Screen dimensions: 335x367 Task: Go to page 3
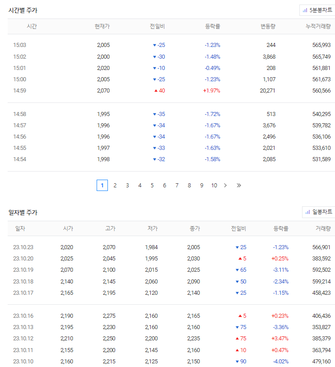coord(127,186)
